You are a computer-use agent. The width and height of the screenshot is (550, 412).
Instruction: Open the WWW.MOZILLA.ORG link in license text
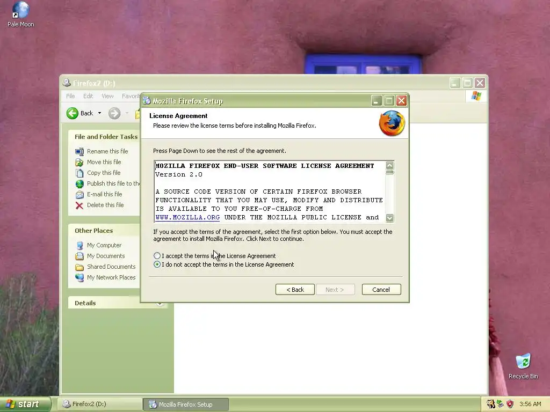pos(187,217)
